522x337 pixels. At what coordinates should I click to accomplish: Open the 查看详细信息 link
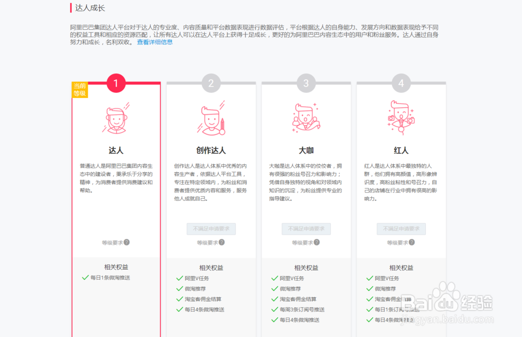point(155,42)
